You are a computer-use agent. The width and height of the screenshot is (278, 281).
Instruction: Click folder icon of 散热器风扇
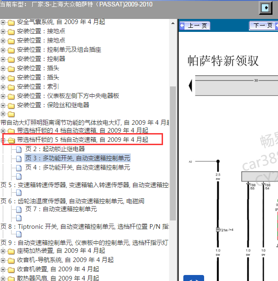pyautogui.click(x=11, y=279)
